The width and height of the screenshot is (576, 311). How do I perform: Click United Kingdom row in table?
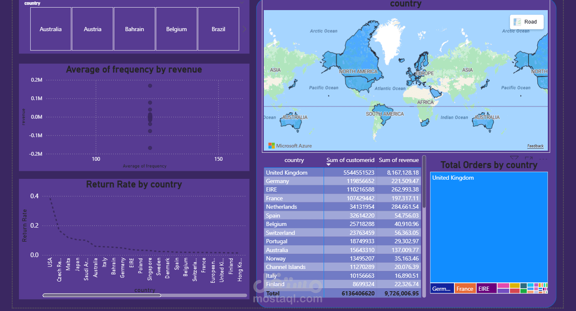(342, 173)
